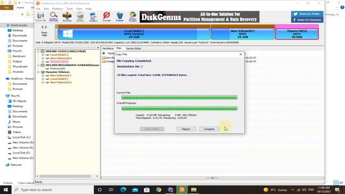Viewport: 345px width, 194px height.
Task: Click Share On Twitter banner
Action: point(307,14)
